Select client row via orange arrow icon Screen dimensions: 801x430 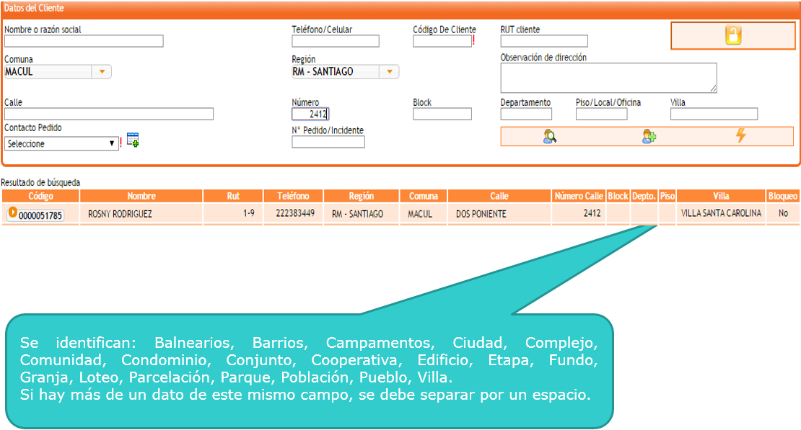point(13,212)
